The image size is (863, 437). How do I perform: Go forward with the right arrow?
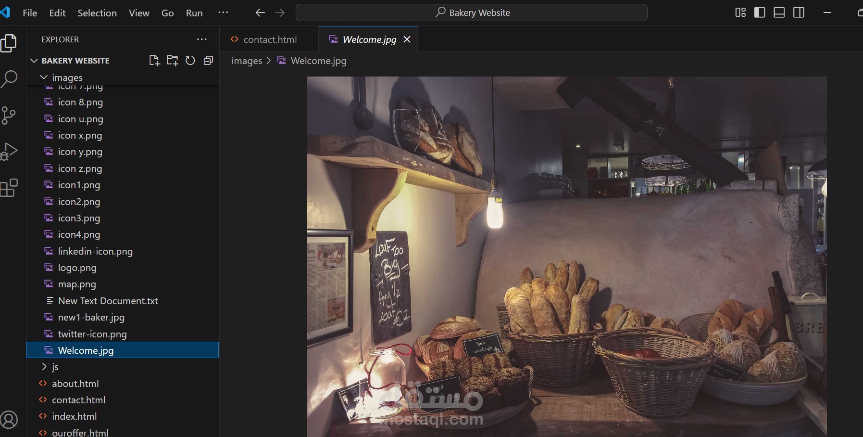pyautogui.click(x=280, y=13)
